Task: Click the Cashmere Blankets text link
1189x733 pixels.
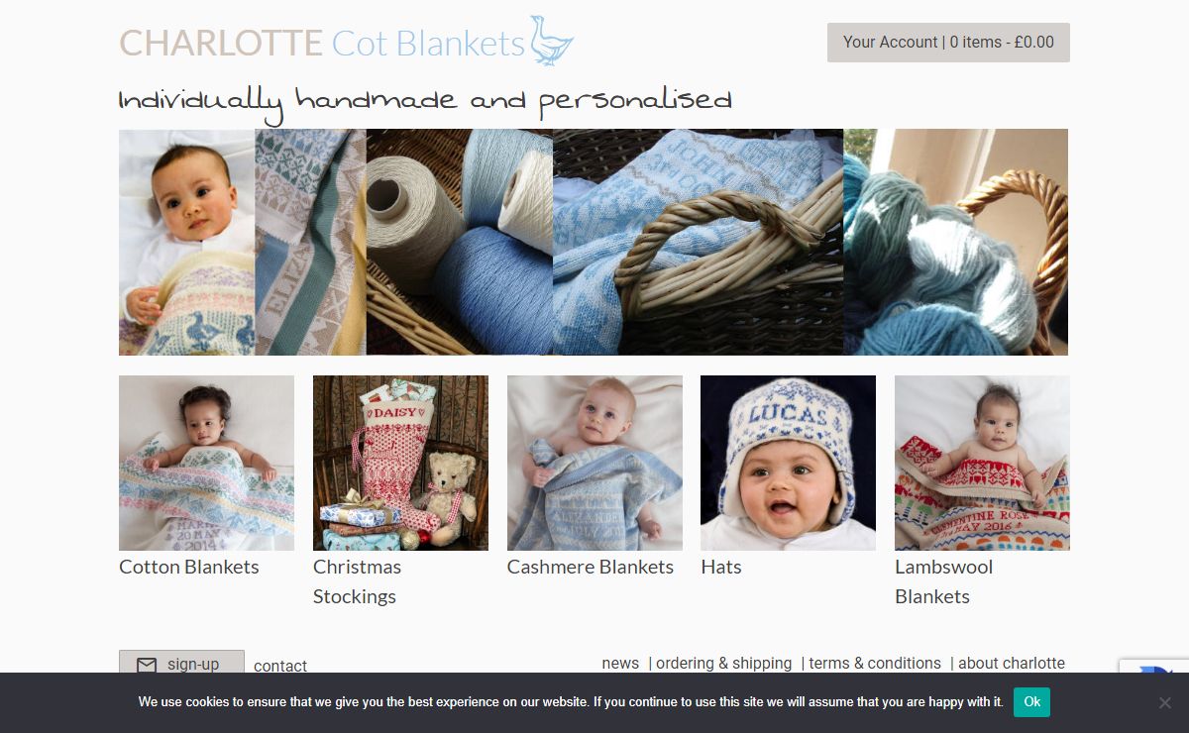Action: tap(591, 567)
